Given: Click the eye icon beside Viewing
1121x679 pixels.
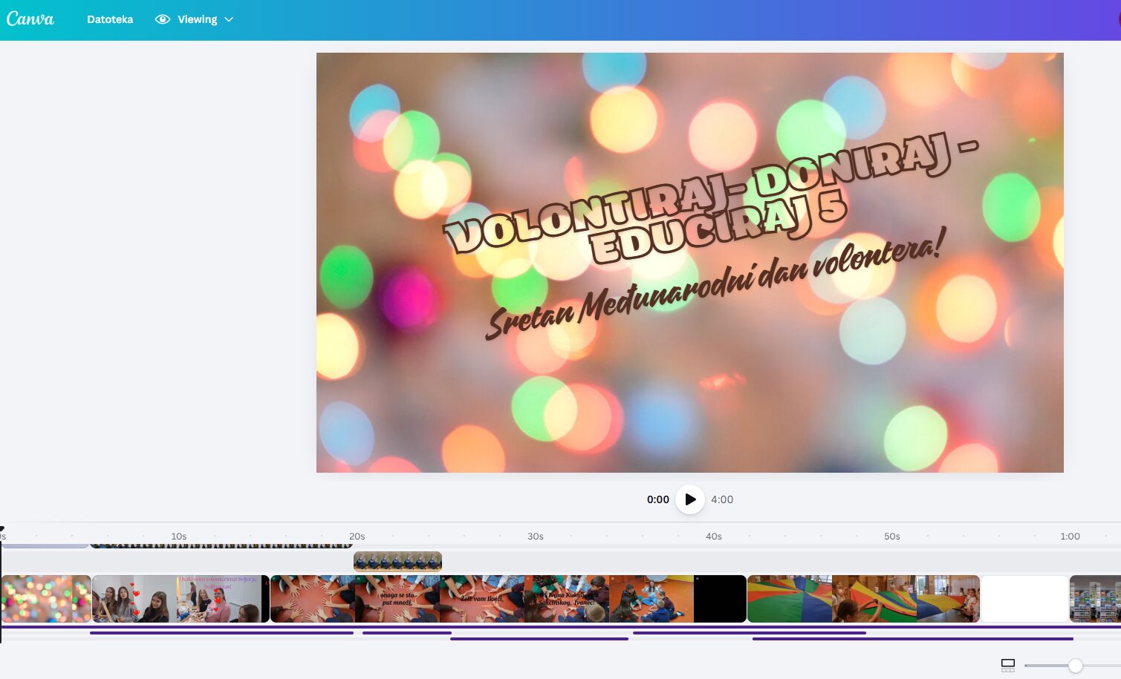Looking at the screenshot, I should [162, 19].
